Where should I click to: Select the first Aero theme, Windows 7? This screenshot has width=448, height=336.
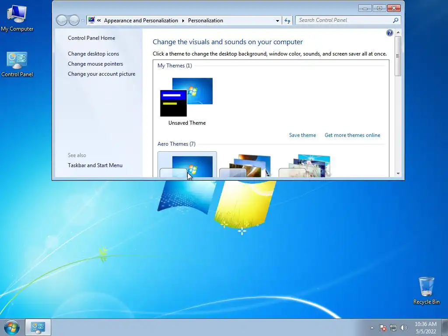tap(187, 164)
